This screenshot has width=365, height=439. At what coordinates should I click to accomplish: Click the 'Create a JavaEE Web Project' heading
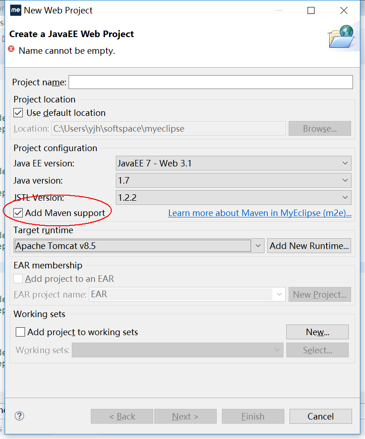pos(72,34)
